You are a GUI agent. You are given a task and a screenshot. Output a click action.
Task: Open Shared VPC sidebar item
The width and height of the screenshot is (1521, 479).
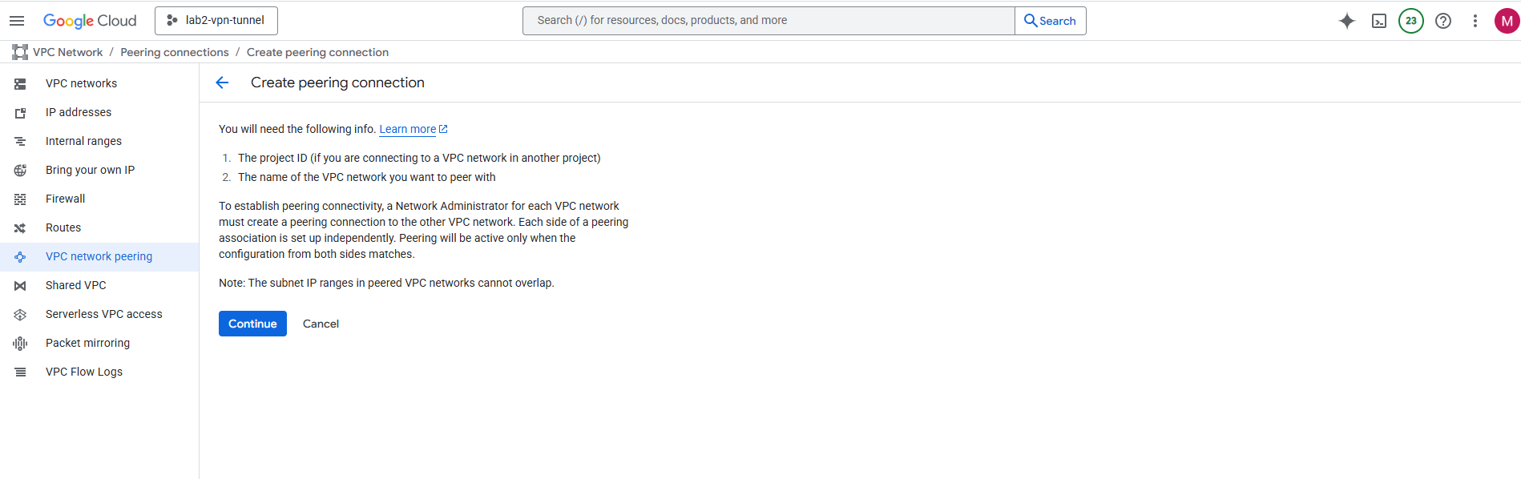click(75, 285)
